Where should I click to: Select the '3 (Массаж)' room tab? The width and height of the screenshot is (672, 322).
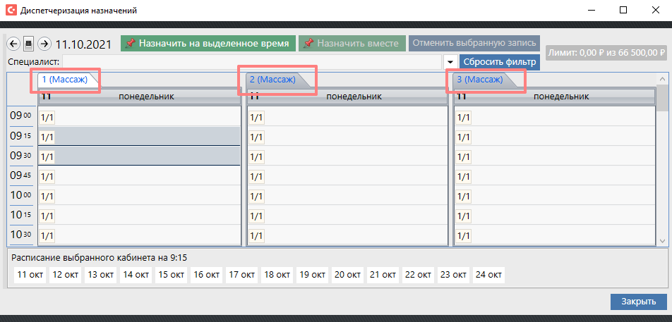tap(480, 80)
